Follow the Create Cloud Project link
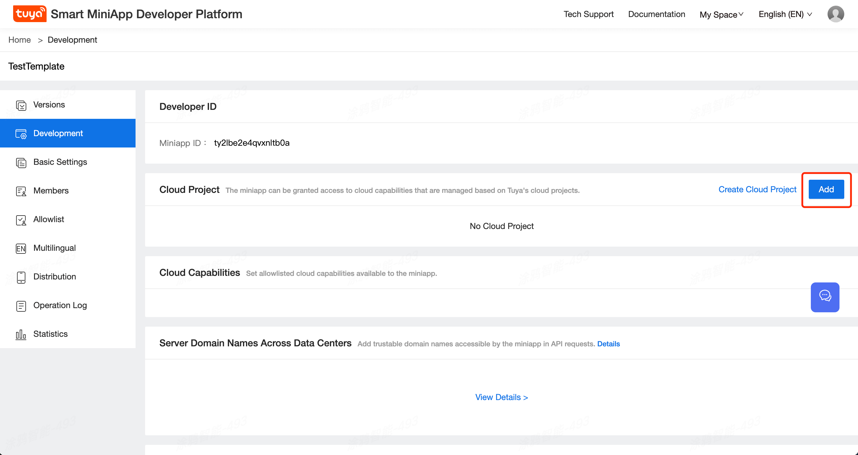 [757, 189]
